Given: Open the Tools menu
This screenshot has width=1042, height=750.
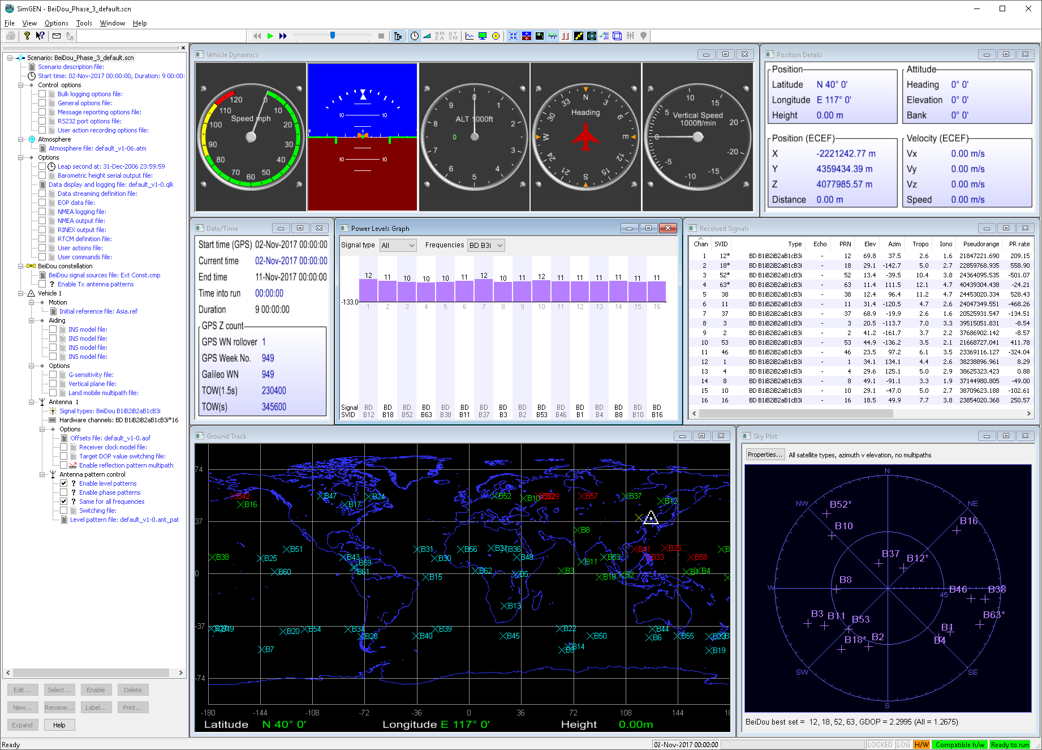Looking at the screenshot, I should (84, 23).
